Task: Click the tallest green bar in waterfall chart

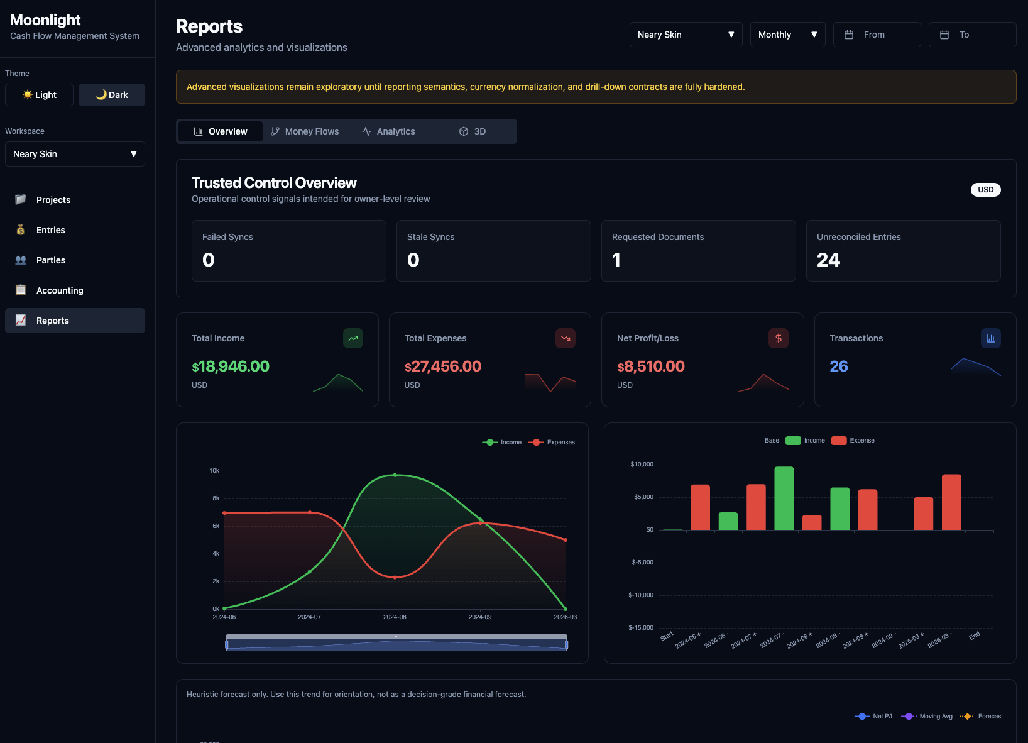Action: [784, 498]
